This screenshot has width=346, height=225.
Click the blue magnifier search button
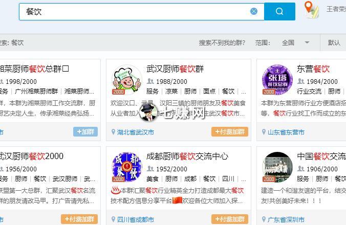[279, 11]
